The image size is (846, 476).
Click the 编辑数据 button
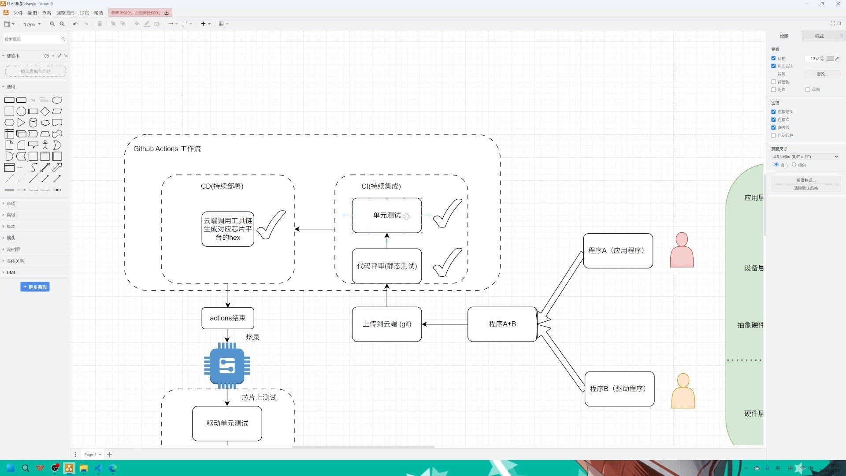pyautogui.click(x=805, y=180)
